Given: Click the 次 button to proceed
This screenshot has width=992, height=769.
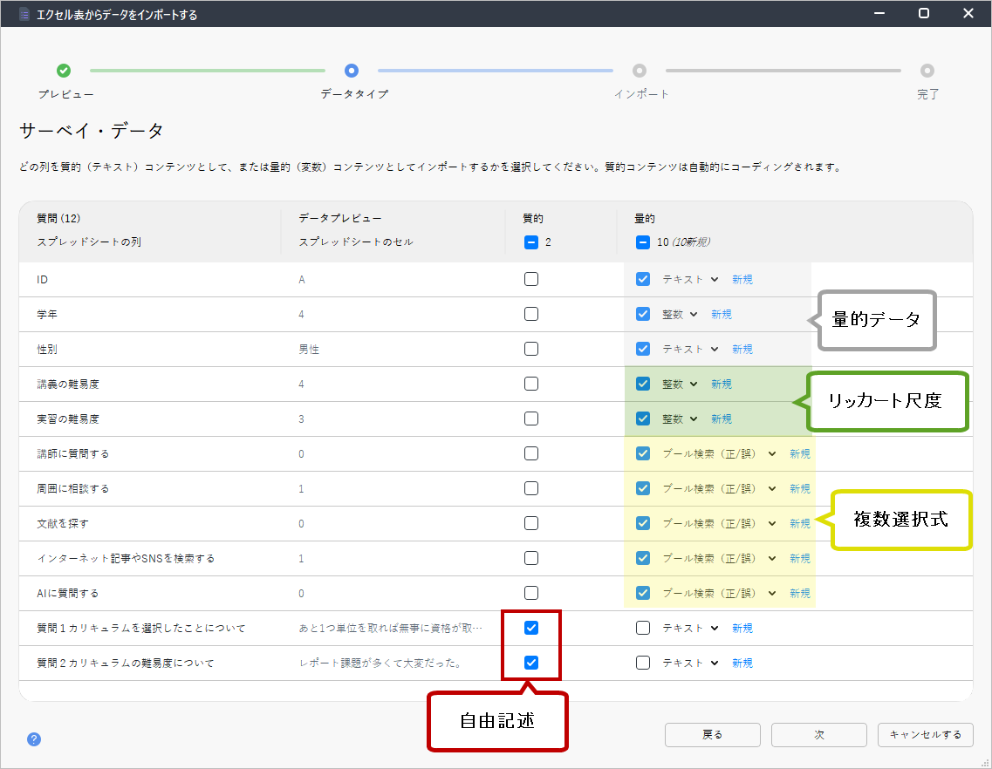Looking at the screenshot, I should pyautogui.click(x=818, y=735).
